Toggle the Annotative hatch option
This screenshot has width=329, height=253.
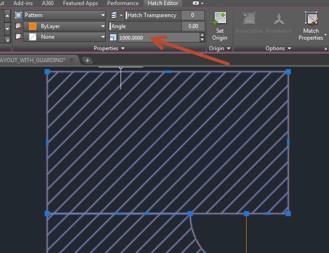pyautogui.click(x=279, y=23)
